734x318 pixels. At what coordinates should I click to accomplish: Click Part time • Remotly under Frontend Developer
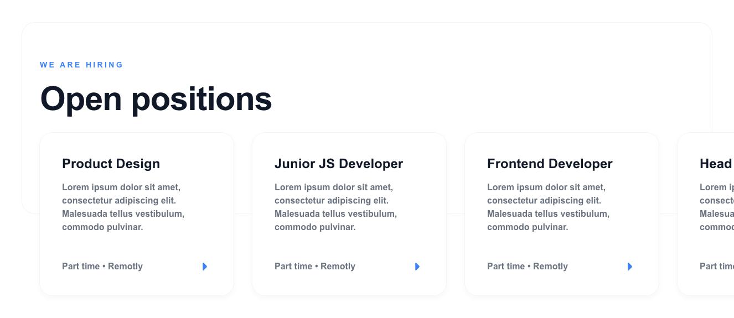pos(528,267)
